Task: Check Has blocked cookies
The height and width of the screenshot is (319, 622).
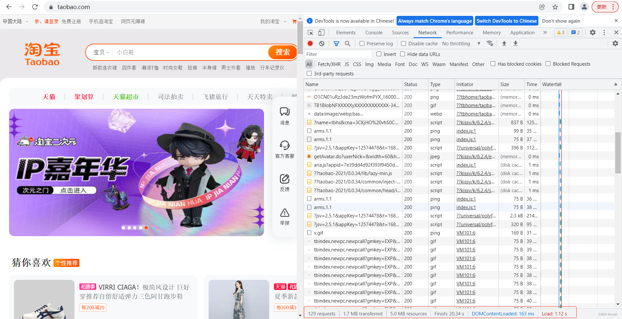Action: click(493, 64)
